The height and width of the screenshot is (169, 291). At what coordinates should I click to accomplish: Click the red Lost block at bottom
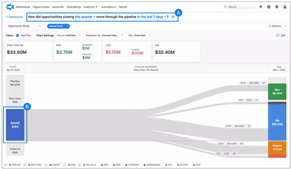277,156
